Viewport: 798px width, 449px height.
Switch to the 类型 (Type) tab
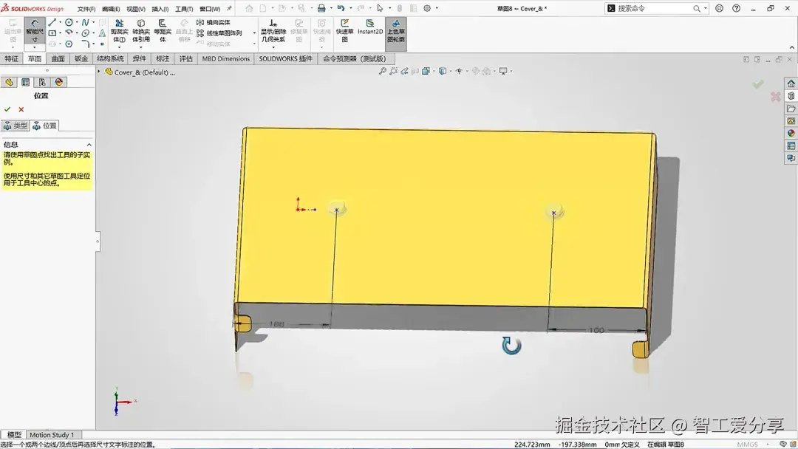click(x=16, y=126)
